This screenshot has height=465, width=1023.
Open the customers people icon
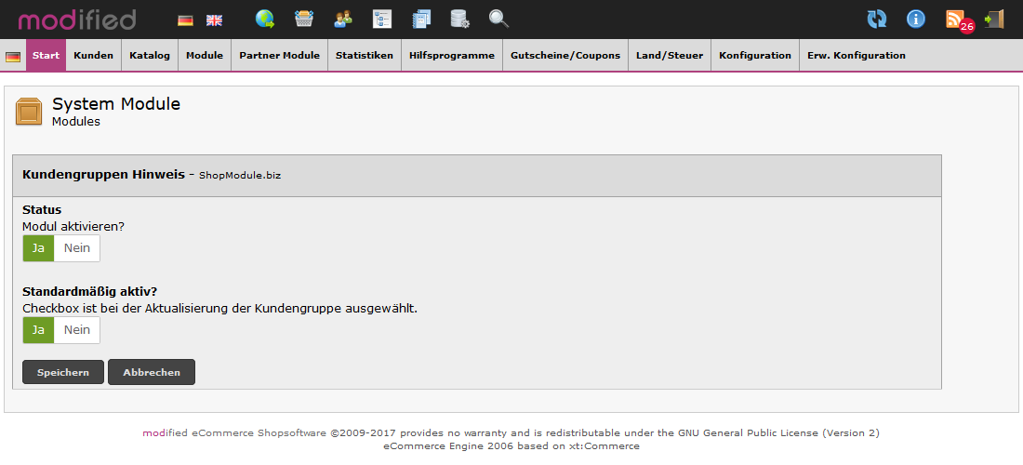343,19
